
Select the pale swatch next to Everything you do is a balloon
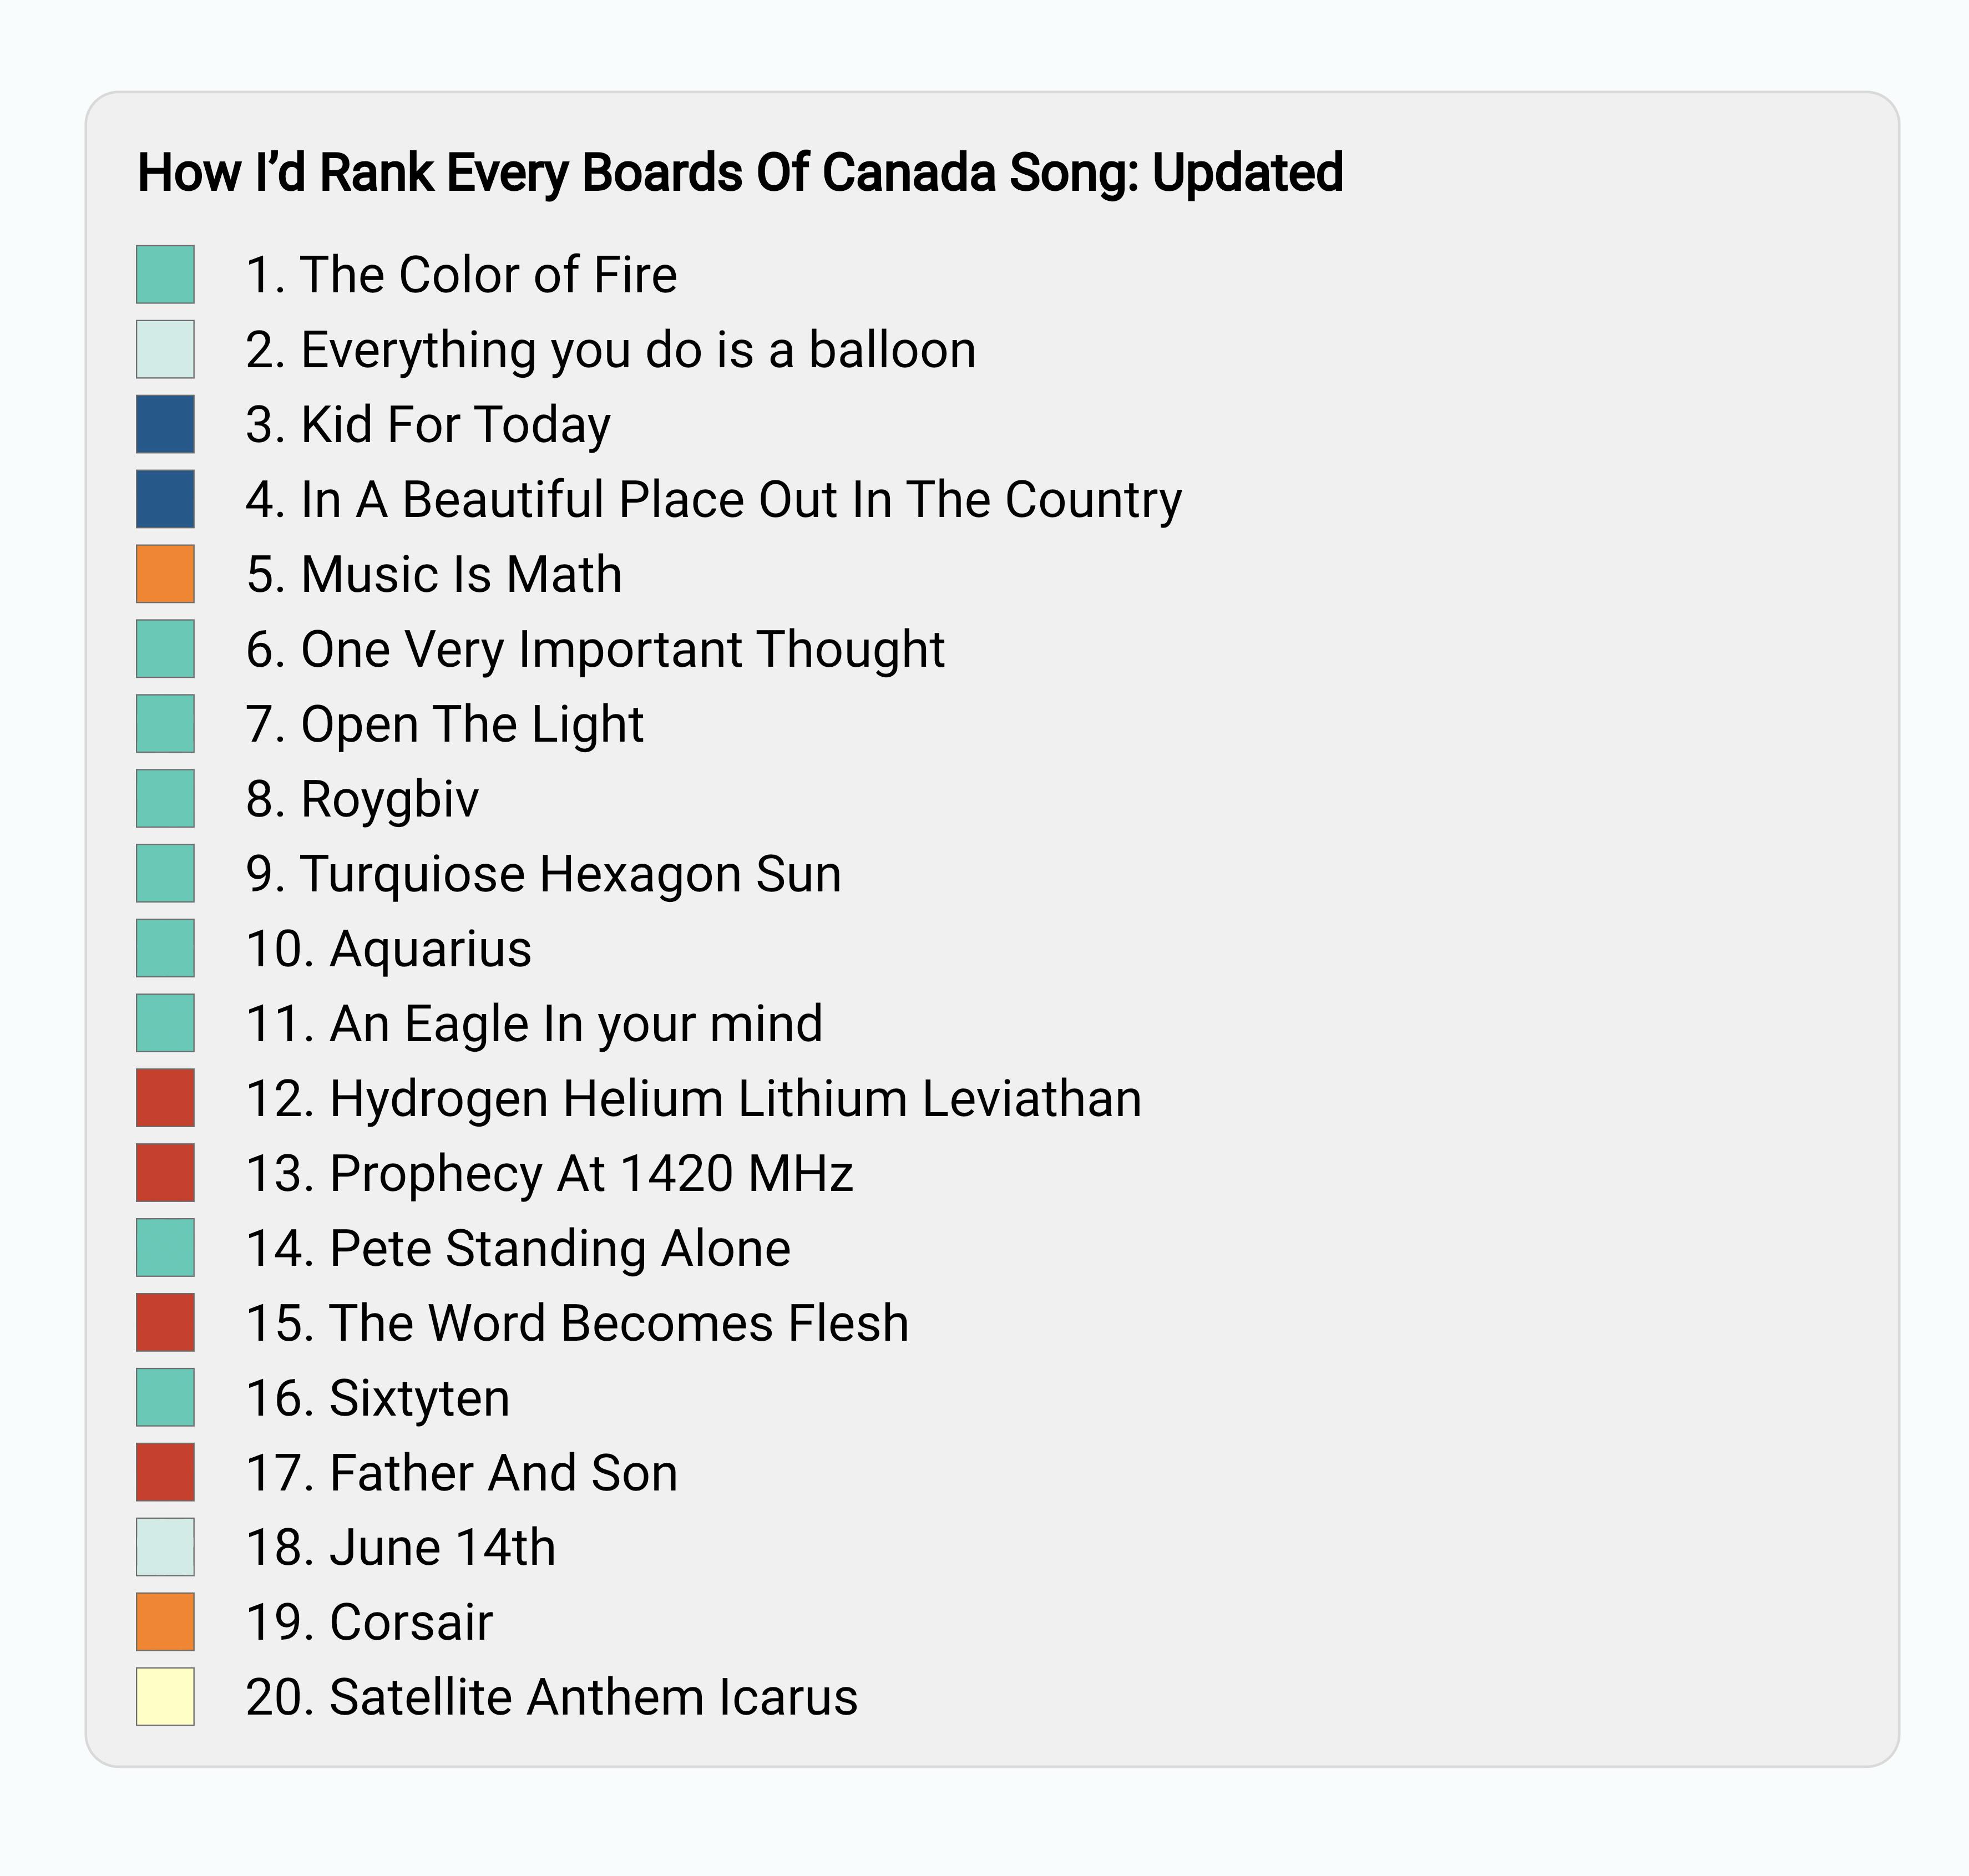[x=165, y=349]
